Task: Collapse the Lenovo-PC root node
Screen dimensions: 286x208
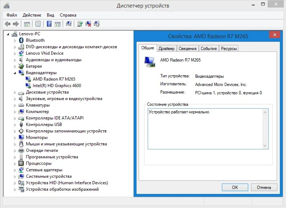Action: (x=8, y=34)
